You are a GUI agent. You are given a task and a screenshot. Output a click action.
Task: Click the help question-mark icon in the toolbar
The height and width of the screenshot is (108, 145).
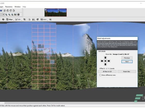click(x=1, y=11)
